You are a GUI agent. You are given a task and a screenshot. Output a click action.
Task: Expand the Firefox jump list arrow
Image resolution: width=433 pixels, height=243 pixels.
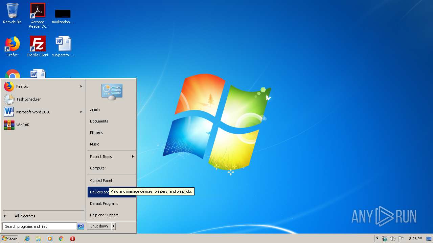[x=81, y=86]
